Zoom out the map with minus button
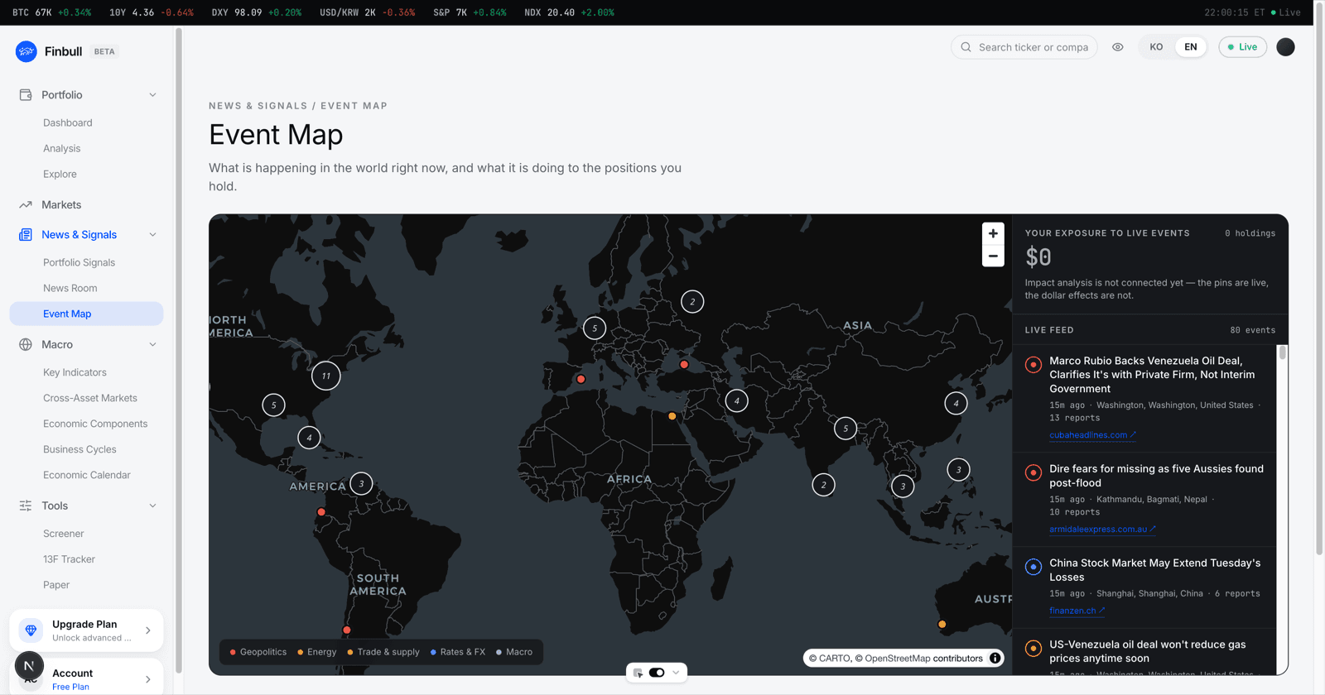 coord(993,256)
